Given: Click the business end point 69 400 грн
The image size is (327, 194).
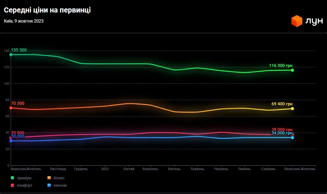Looking at the screenshot, I should [292, 109].
